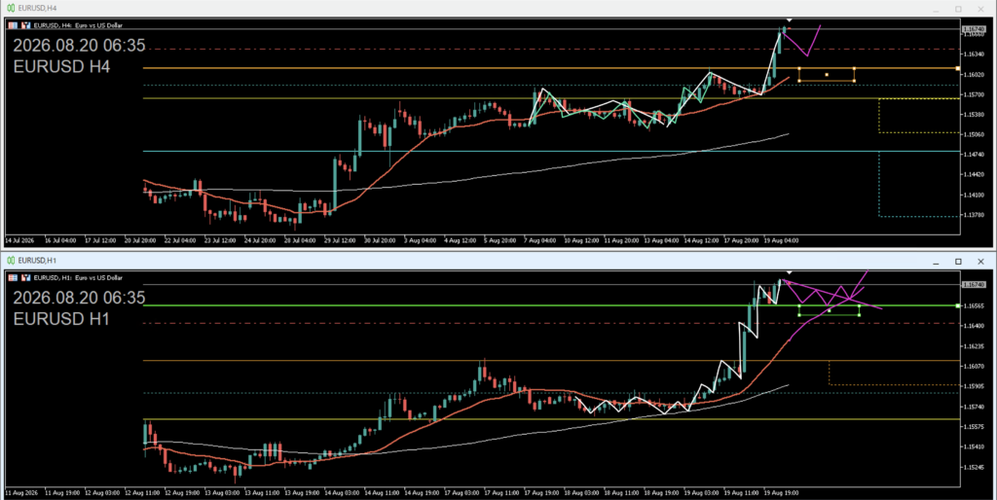Click the EURUSD,H1 window title text

point(37,261)
